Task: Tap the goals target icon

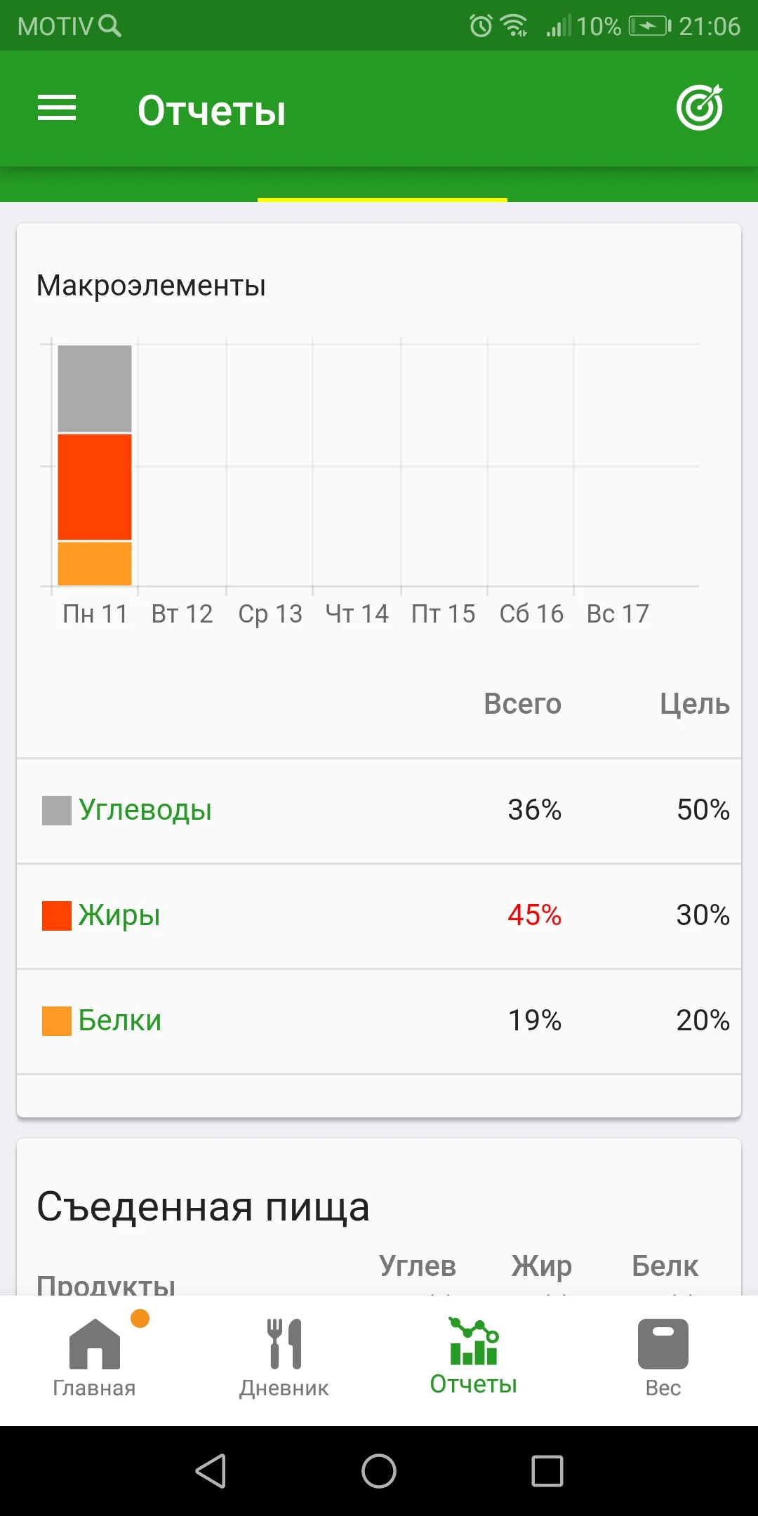Action: (x=700, y=108)
